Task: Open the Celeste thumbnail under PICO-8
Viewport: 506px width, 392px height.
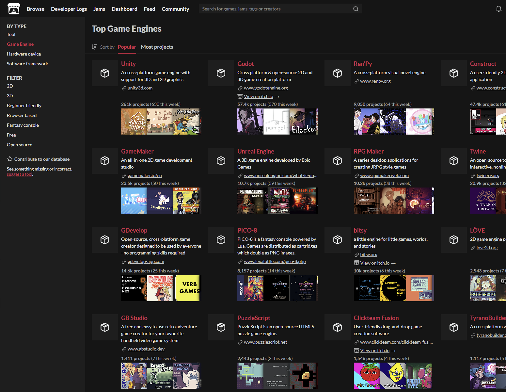Action: coord(277,288)
